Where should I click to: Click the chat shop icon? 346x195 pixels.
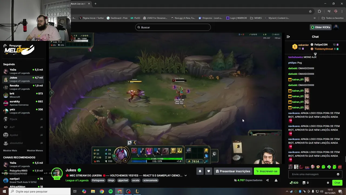(304, 183)
